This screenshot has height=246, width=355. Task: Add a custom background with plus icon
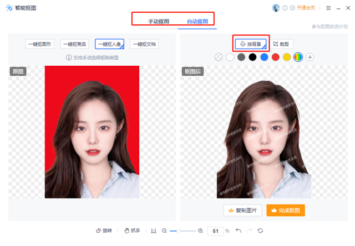(310, 57)
